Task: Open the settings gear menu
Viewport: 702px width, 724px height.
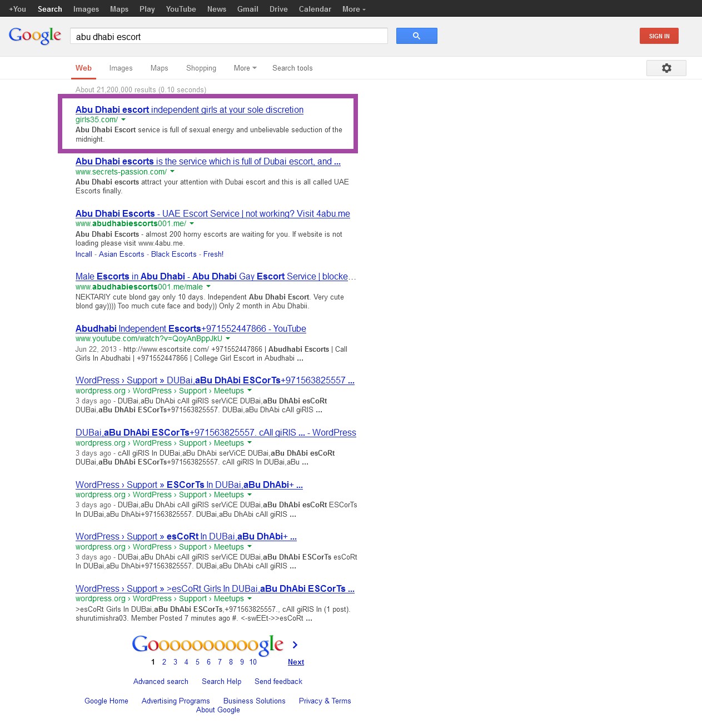Action: coord(666,68)
